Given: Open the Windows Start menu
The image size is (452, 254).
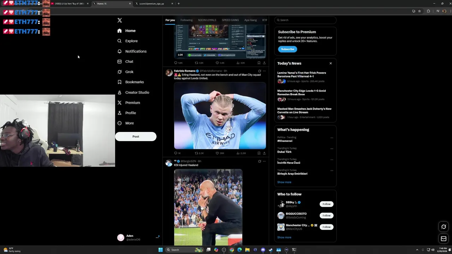Looking at the screenshot, I should point(161,250).
